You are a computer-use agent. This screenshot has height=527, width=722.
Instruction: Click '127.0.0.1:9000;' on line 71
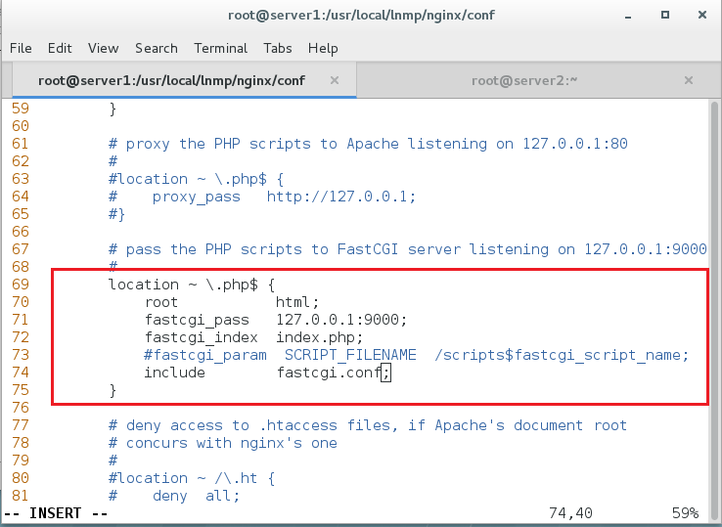[341, 320]
